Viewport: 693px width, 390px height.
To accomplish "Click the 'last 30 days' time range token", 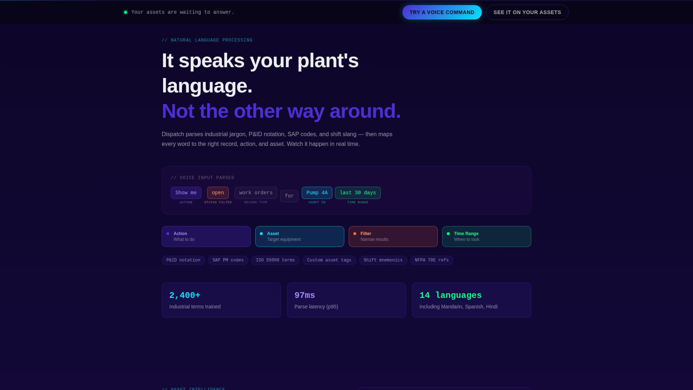I will tap(358, 193).
